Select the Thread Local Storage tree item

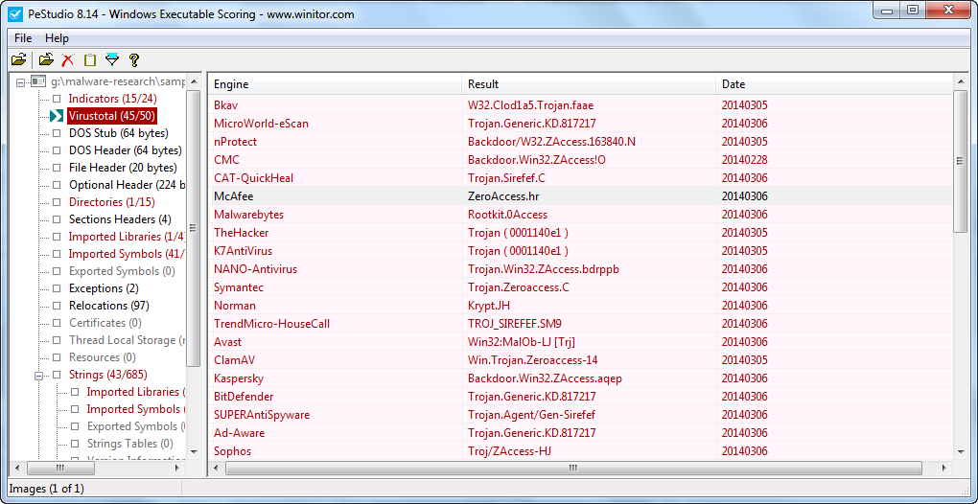128,340
